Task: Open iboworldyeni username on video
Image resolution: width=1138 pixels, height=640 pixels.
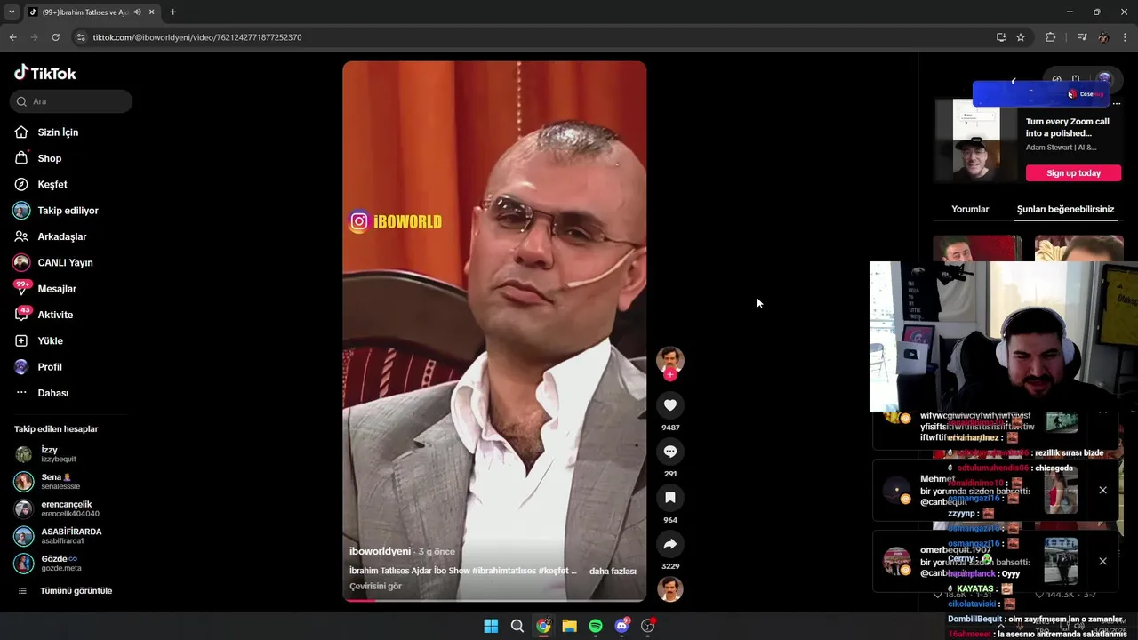Action: 380,551
